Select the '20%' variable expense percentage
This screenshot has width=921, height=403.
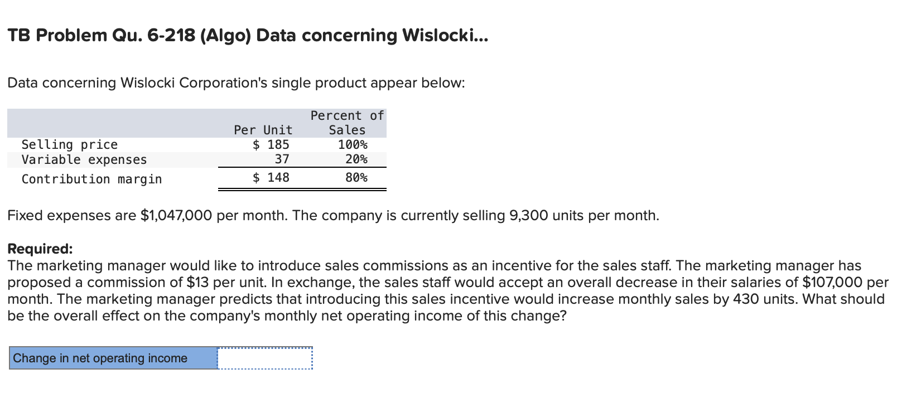click(x=356, y=159)
